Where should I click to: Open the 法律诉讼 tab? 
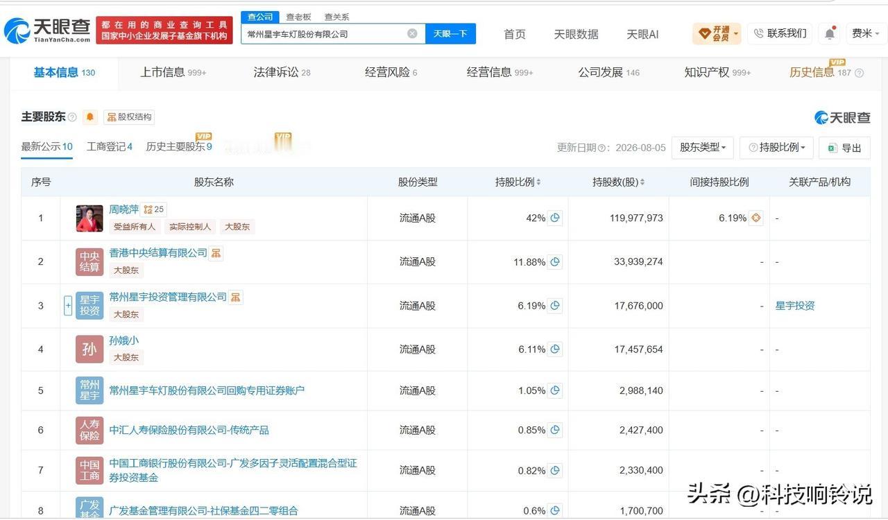coord(282,72)
